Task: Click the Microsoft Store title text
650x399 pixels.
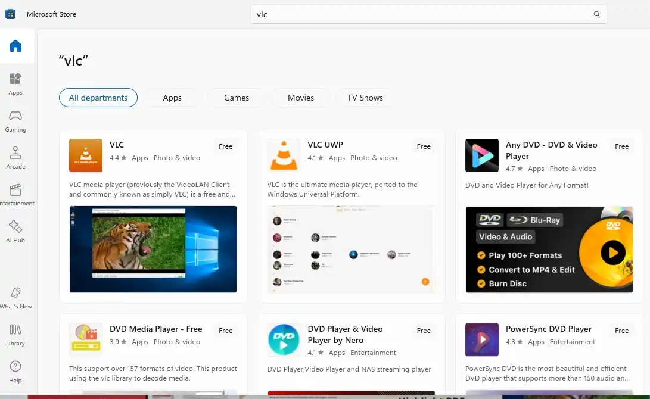Action: click(51, 14)
